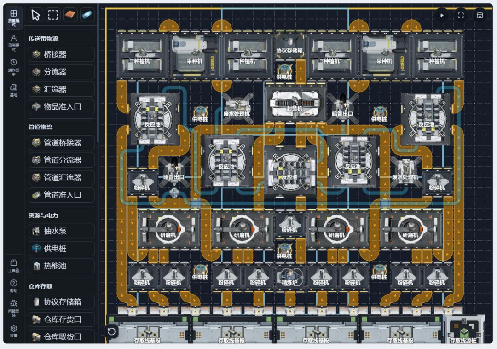
Task: Choose 管道汇流器 pipe merger item
Action: 62,178
